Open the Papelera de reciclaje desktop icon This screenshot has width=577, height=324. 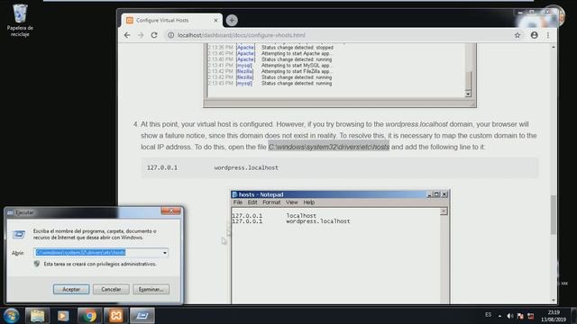pos(20,20)
